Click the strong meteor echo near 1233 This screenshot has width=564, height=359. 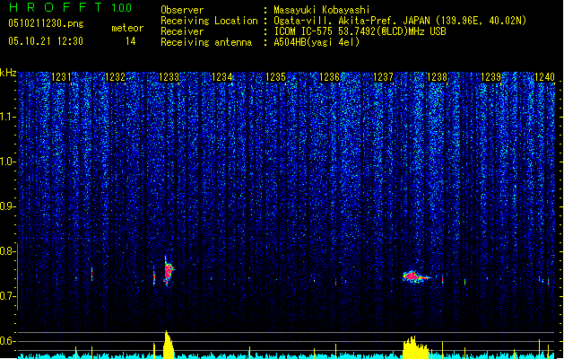[x=169, y=271]
